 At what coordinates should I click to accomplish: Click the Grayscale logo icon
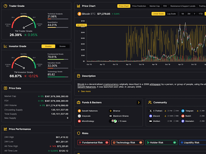click(x=79, y=116)
